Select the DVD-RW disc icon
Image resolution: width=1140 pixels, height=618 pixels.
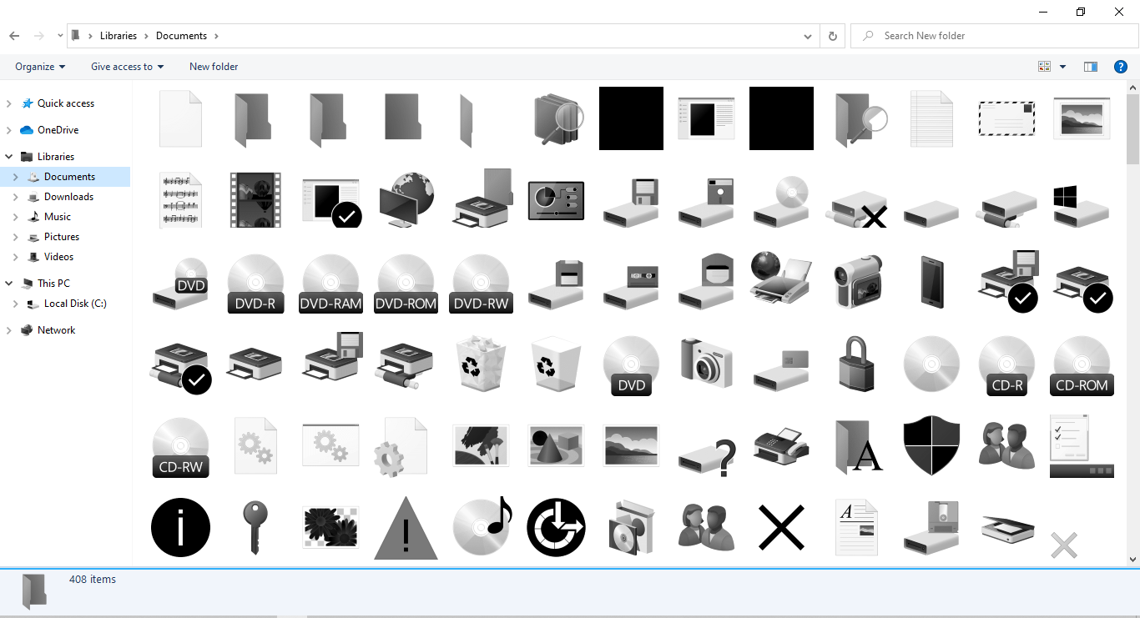481,284
